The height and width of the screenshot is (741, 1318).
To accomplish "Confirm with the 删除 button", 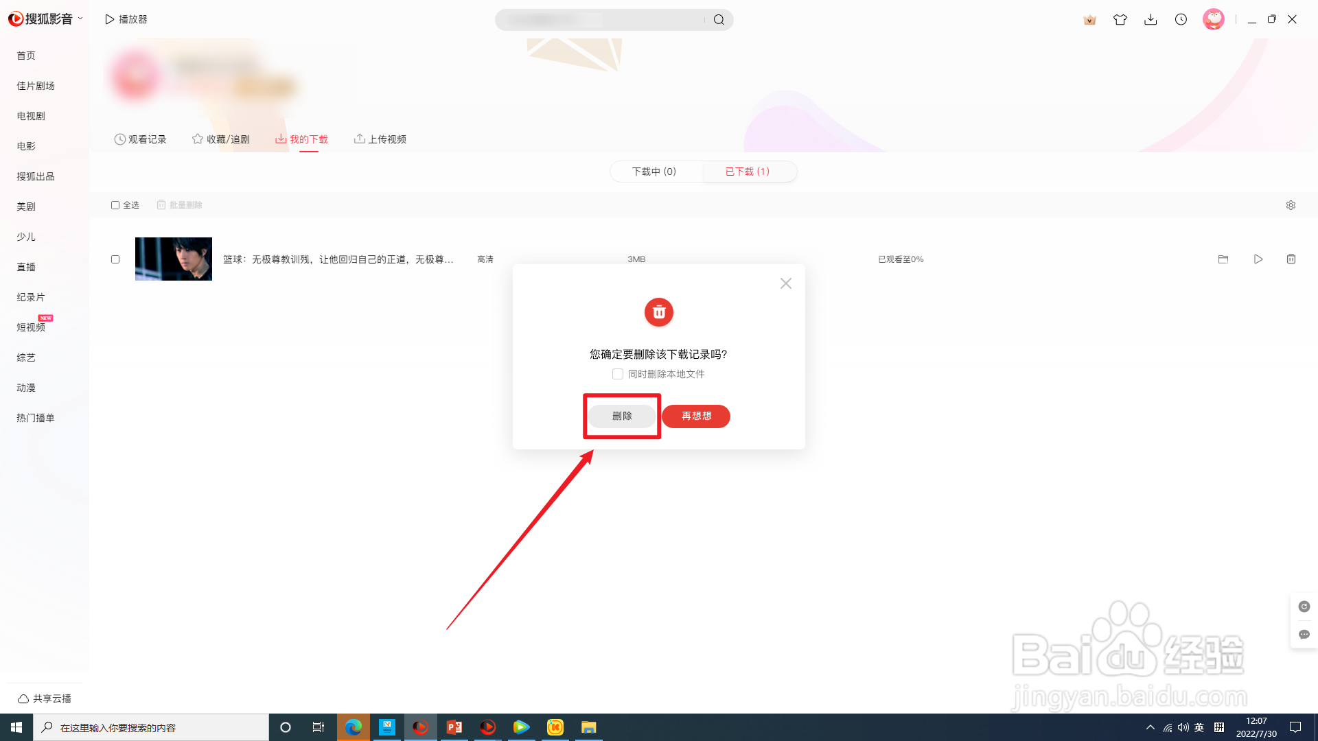I will (622, 416).
